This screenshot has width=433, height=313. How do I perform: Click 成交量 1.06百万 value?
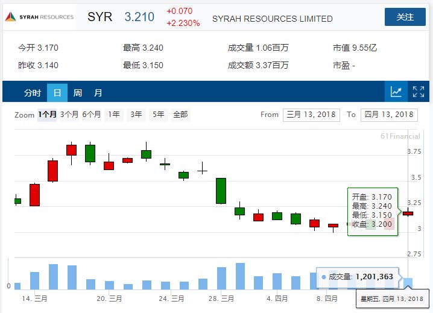point(258,48)
